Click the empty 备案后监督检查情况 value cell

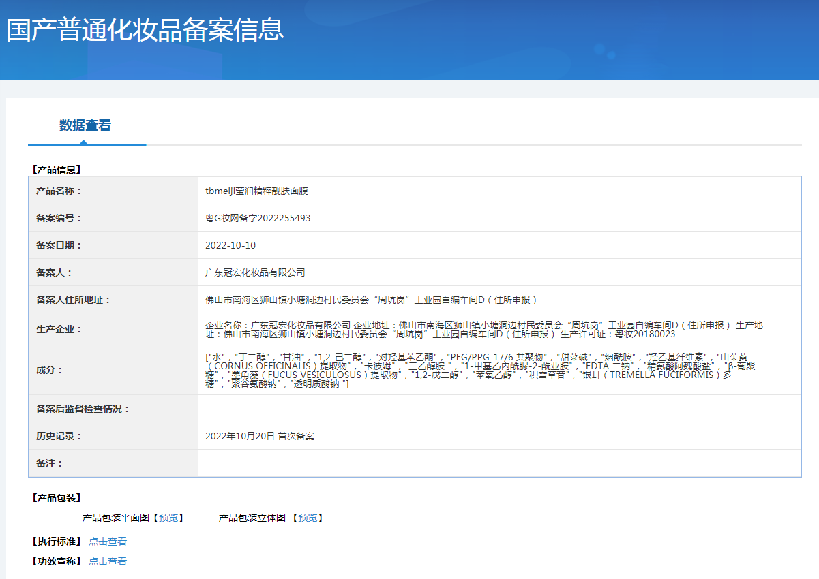point(498,409)
